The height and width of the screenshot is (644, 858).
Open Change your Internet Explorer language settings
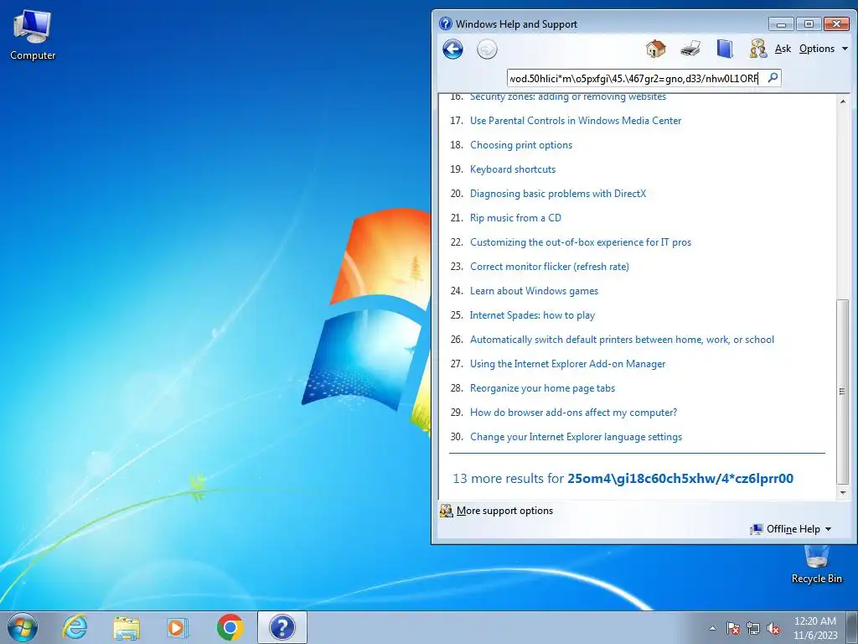576,437
